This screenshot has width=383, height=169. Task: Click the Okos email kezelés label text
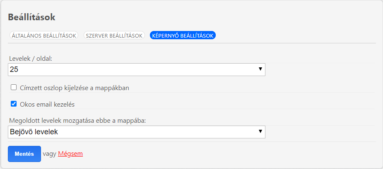click(47, 105)
